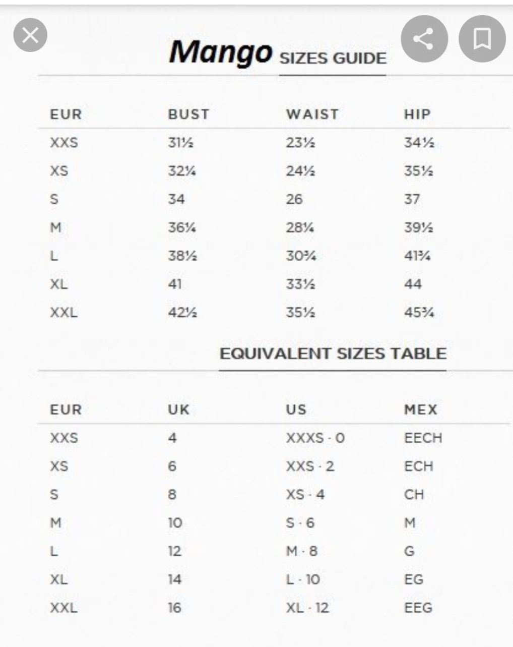Viewport: 513px width, 647px height.
Task: Click the MEX size EEG
Action: point(418,608)
